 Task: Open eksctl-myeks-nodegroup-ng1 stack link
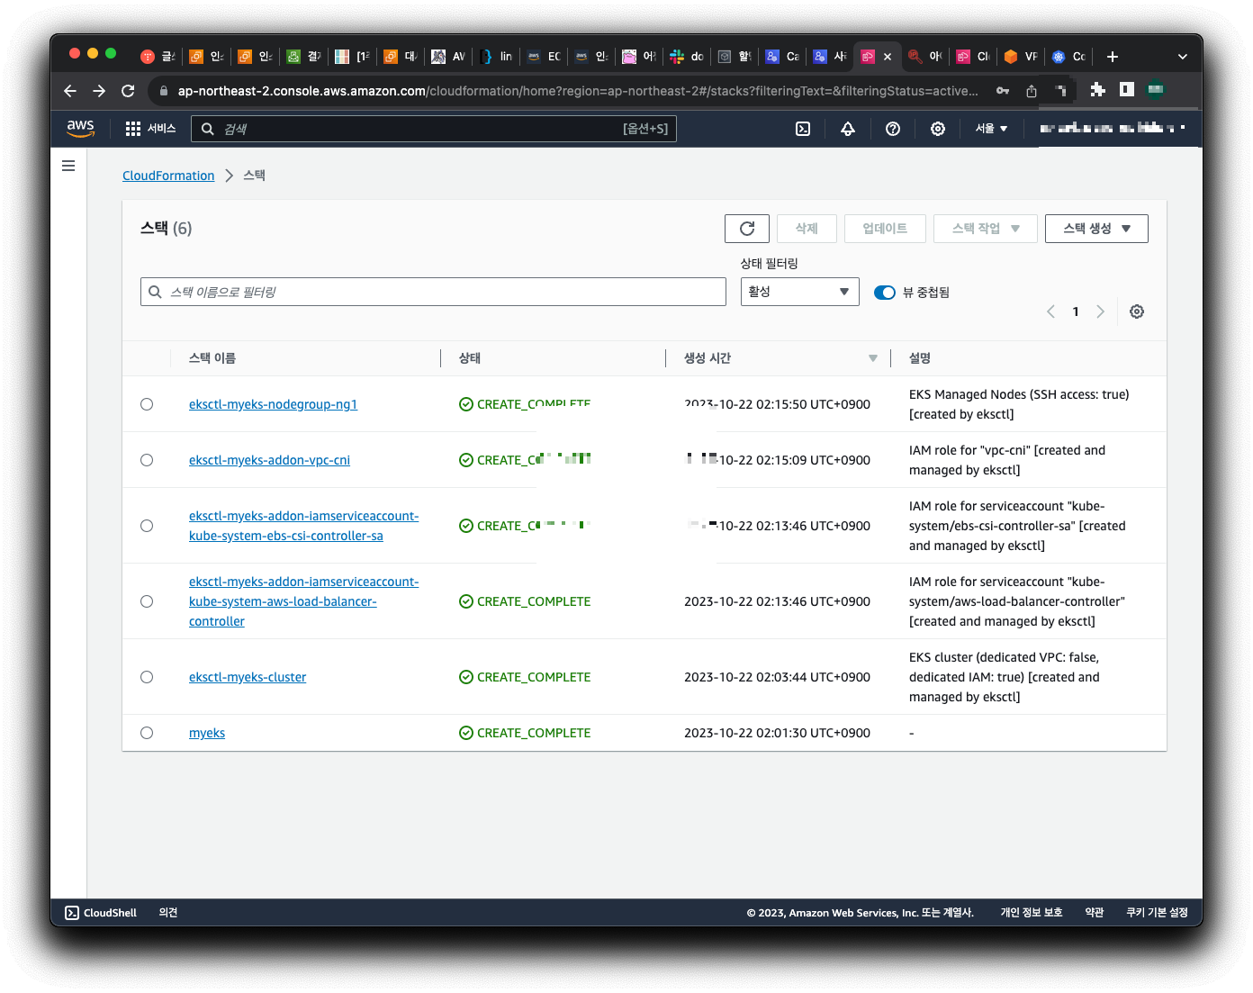(273, 404)
